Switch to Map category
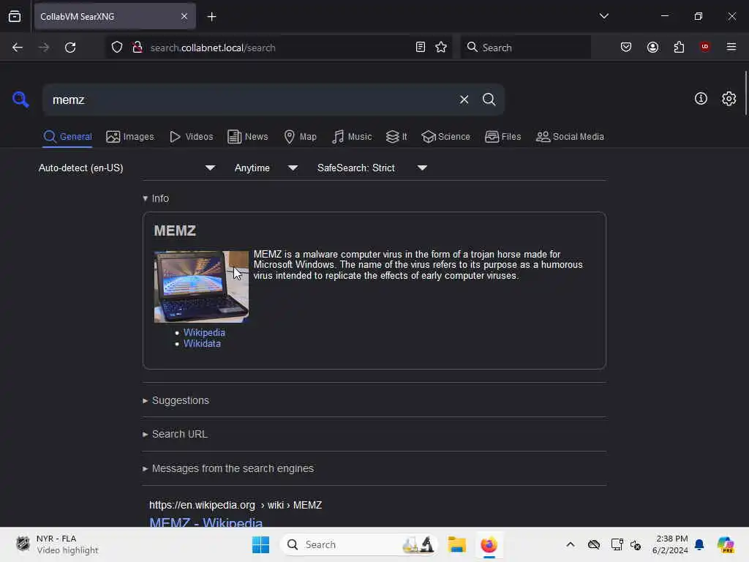Viewport: 749px width, 562px height. pyautogui.click(x=300, y=137)
